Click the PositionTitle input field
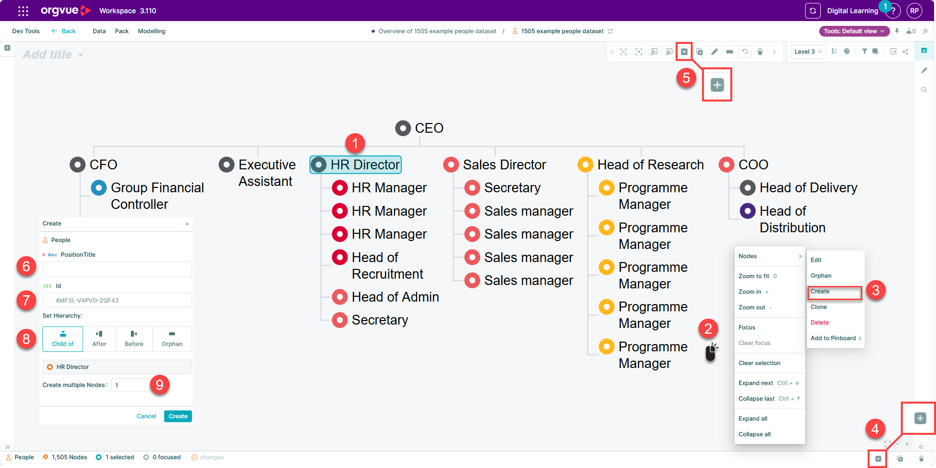 [x=117, y=269]
